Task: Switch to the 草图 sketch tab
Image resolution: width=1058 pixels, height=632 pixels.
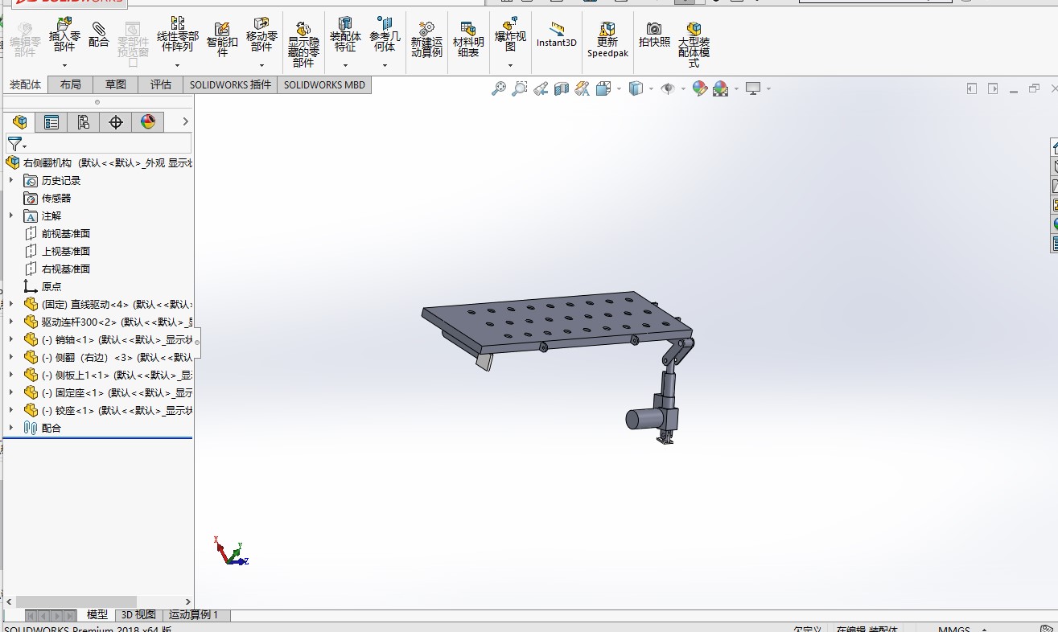Action: (116, 84)
